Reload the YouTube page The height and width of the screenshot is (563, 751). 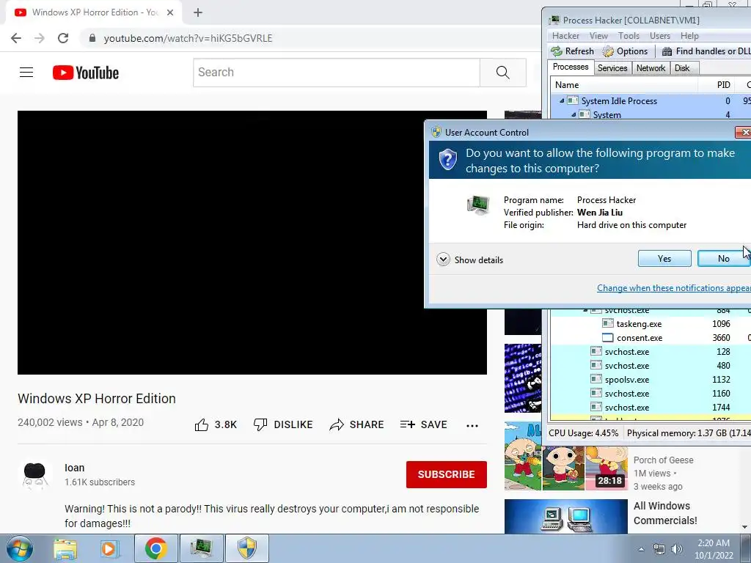pyautogui.click(x=63, y=38)
